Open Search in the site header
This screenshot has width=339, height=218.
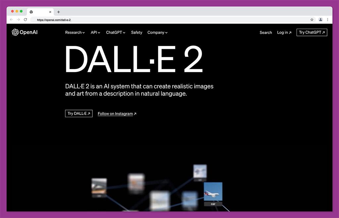pos(266,33)
